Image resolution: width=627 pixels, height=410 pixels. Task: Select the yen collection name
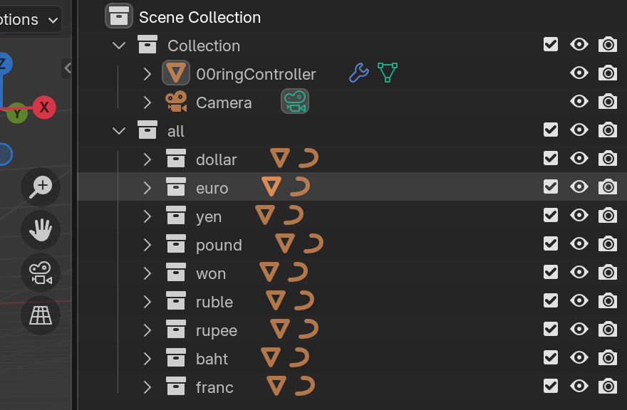point(208,217)
